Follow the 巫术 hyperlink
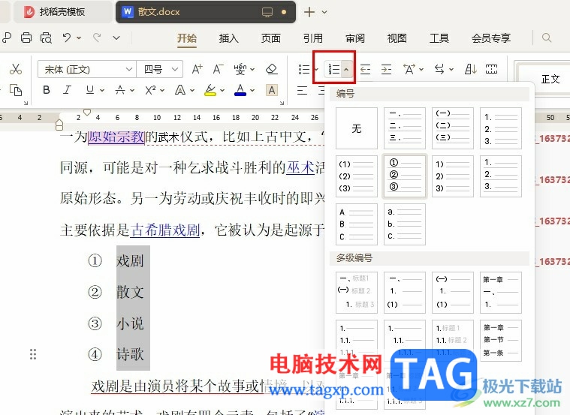The image size is (570, 415). [x=300, y=167]
